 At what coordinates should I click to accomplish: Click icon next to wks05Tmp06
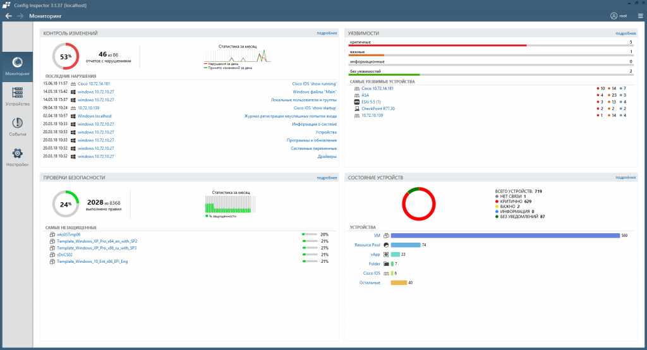[52, 234]
